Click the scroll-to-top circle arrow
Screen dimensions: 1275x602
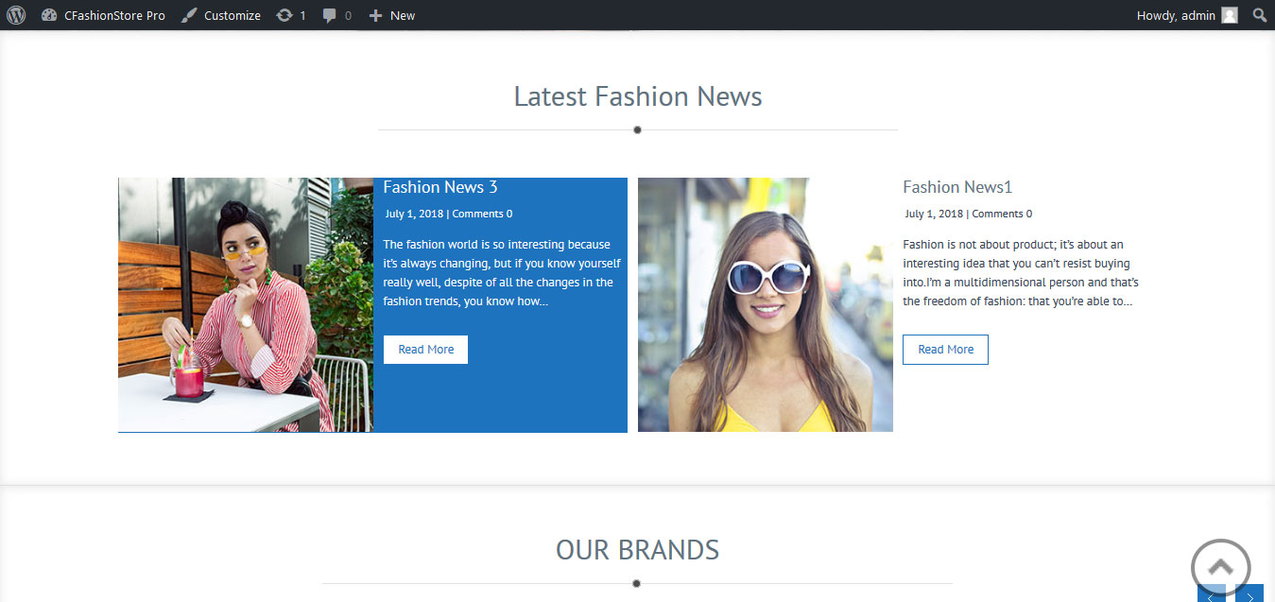pyautogui.click(x=1220, y=567)
